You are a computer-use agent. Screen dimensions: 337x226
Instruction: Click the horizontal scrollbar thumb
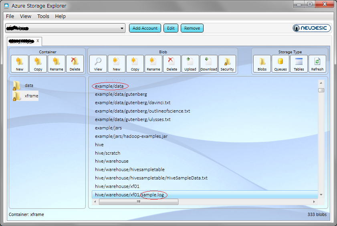(138, 202)
